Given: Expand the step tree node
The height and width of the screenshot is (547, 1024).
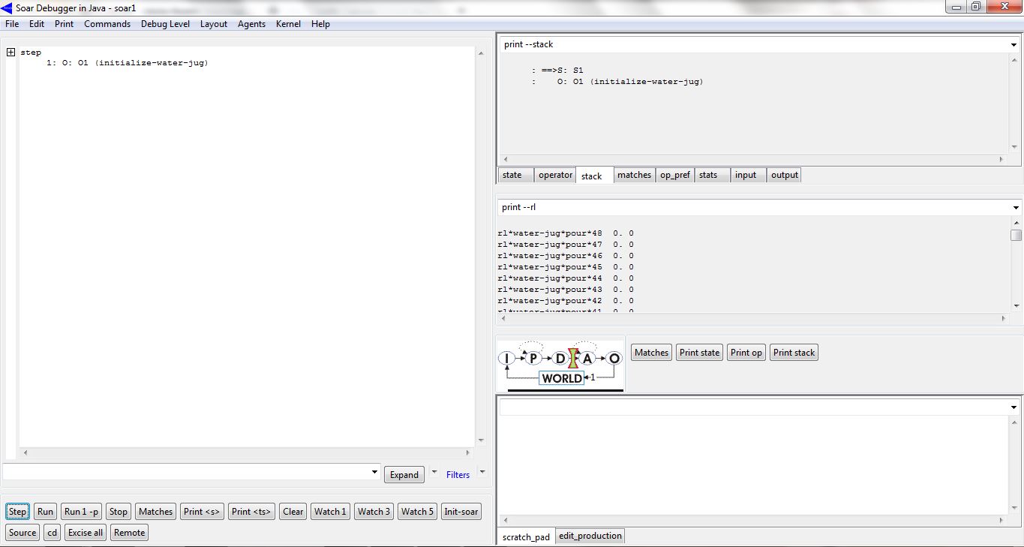Looking at the screenshot, I should tap(11, 53).
